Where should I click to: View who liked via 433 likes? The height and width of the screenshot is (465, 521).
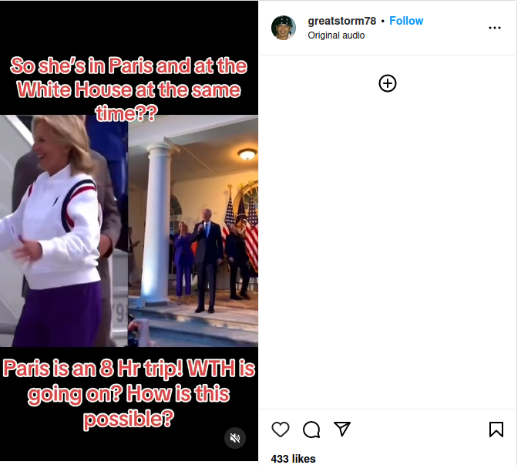pyautogui.click(x=293, y=459)
